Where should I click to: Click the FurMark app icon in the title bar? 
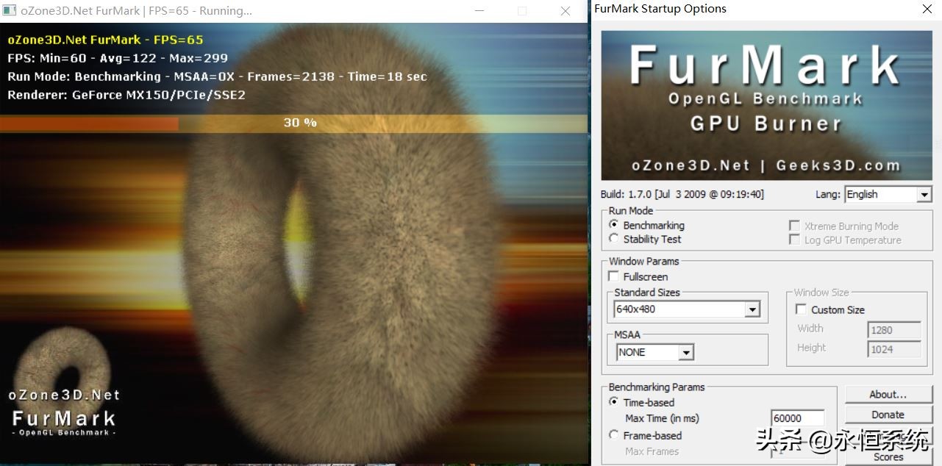10,11
